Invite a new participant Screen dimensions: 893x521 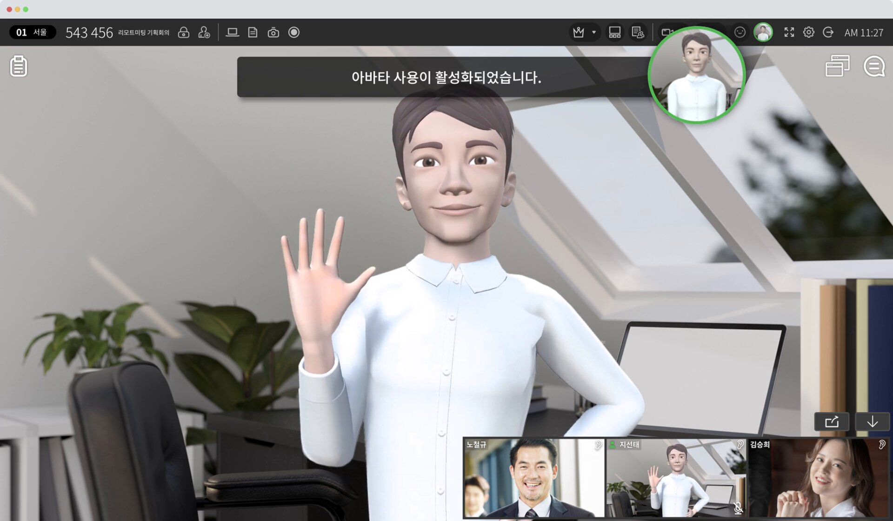coord(204,32)
